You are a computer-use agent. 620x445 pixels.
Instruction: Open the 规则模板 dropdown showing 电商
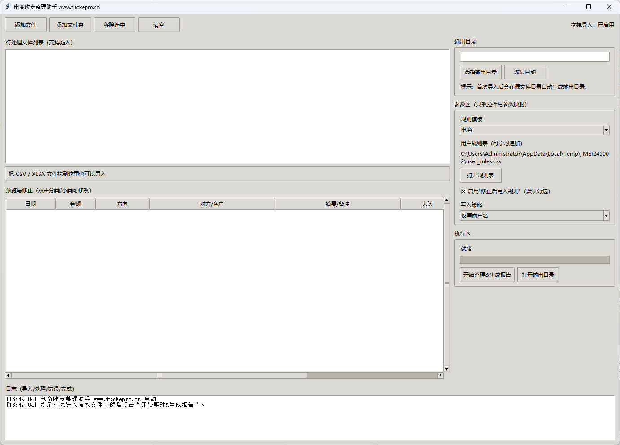[x=534, y=130]
